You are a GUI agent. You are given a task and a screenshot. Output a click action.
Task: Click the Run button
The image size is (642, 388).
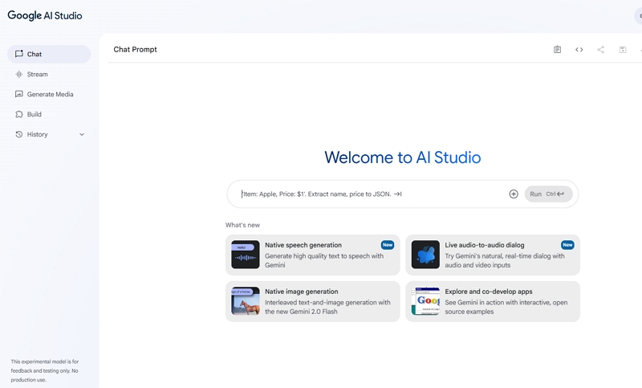(548, 194)
